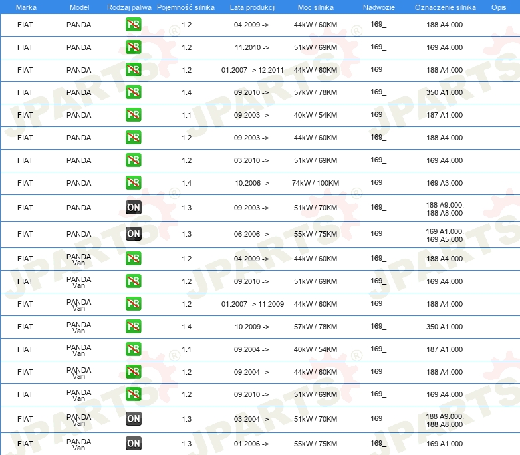Click the petrol icon in the 1.2 09.2003 row
The height and width of the screenshot is (455, 520).
133,138
